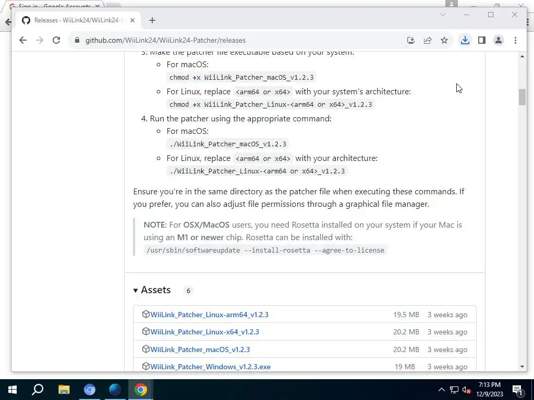View site info via the lock icon
Viewport: 534px width, 400px height.
pos(77,40)
